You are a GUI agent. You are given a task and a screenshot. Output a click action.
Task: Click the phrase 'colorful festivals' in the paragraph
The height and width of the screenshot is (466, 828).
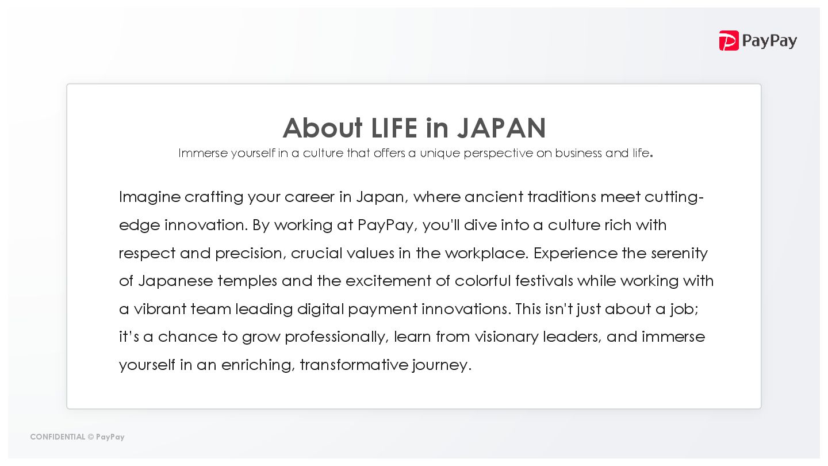pos(514,281)
